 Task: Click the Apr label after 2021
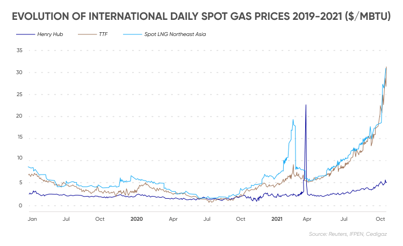(307, 219)
